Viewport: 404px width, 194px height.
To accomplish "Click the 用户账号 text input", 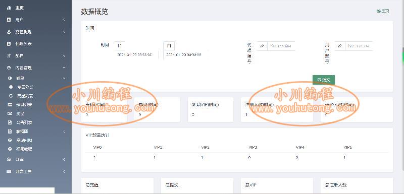I will (x=359, y=46).
